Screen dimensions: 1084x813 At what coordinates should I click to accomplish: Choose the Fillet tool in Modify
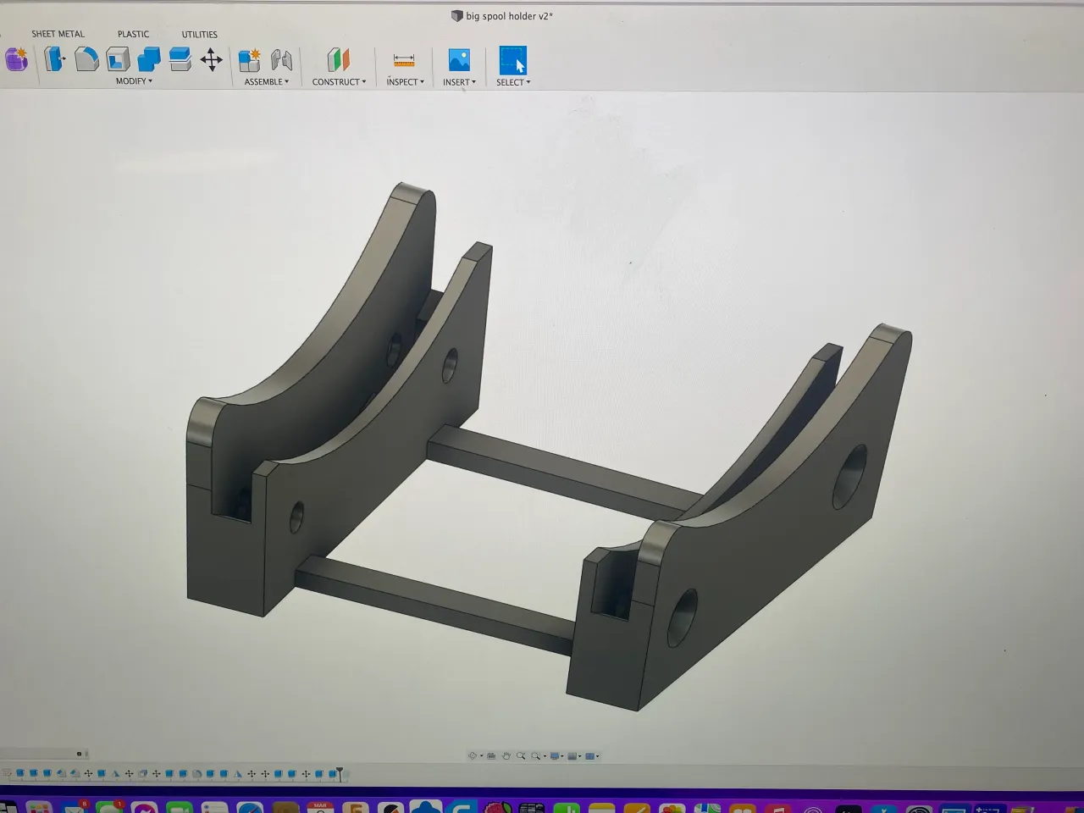pyautogui.click(x=86, y=59)
